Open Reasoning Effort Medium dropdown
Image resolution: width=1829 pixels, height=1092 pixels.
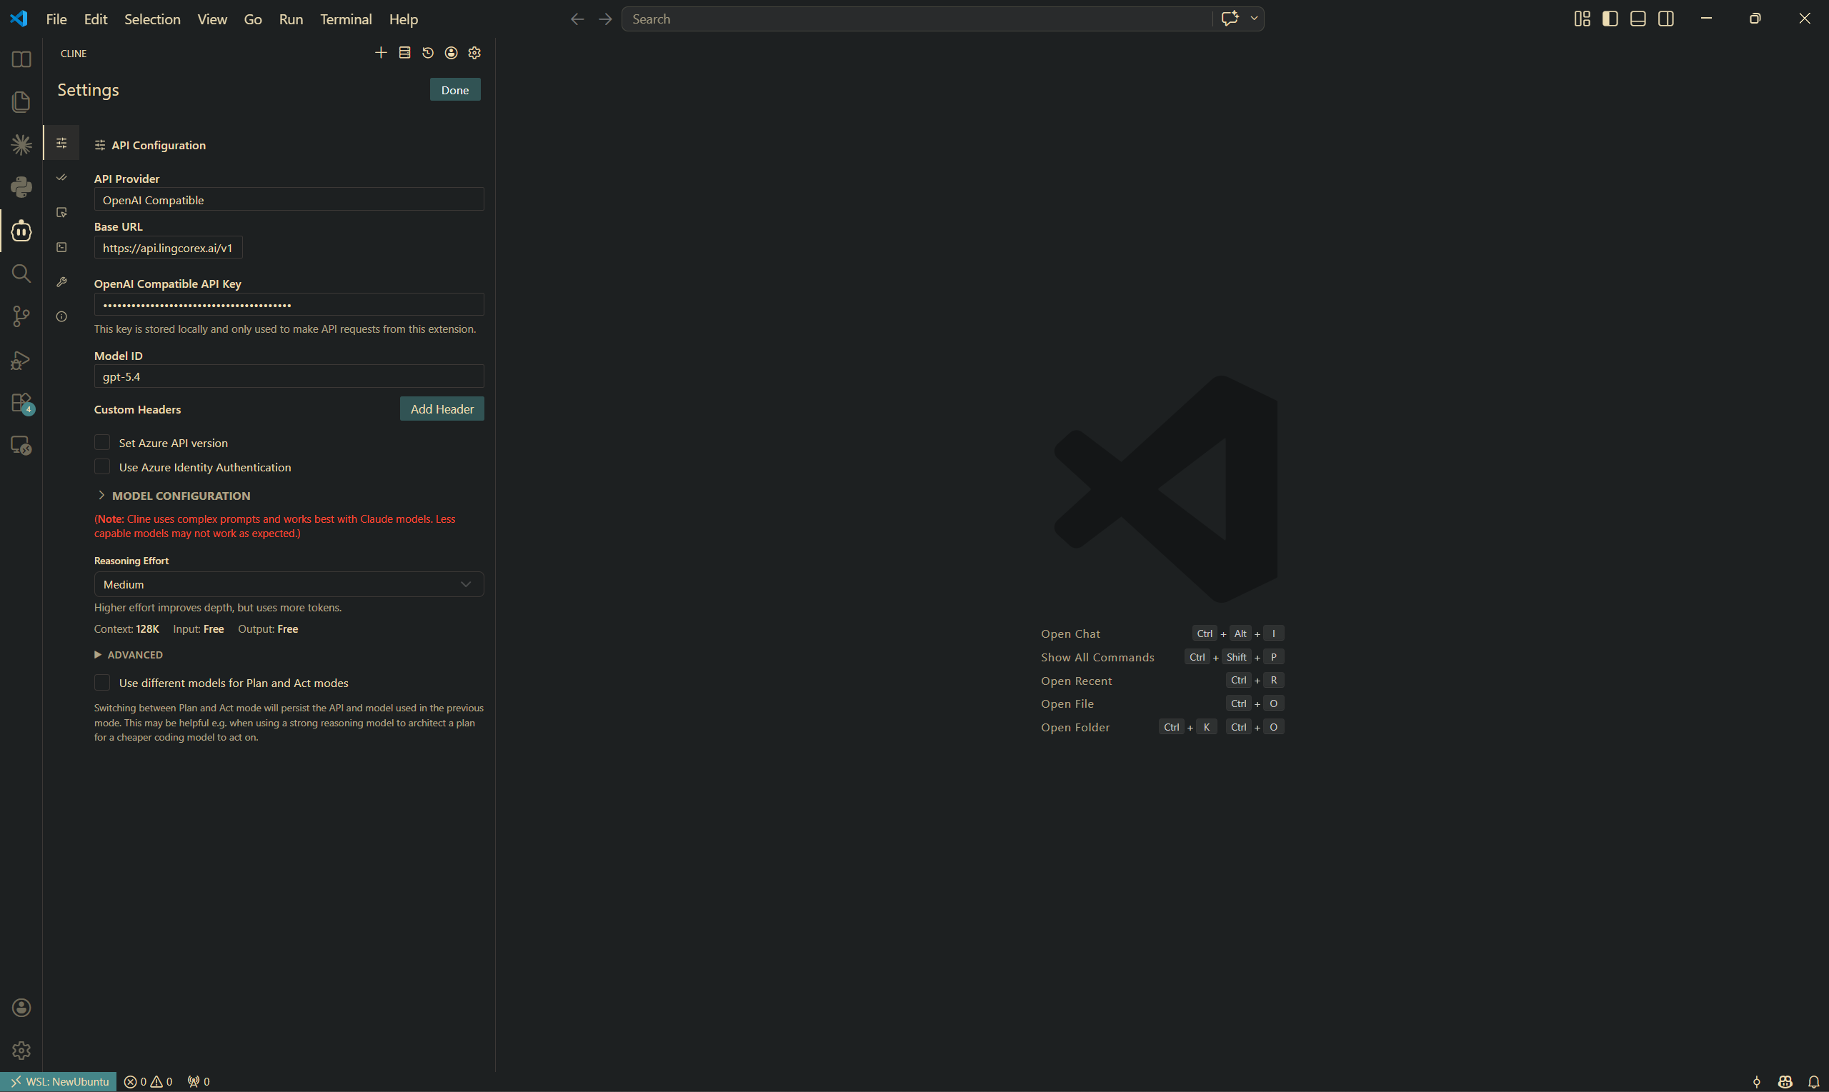click(289, 584)
